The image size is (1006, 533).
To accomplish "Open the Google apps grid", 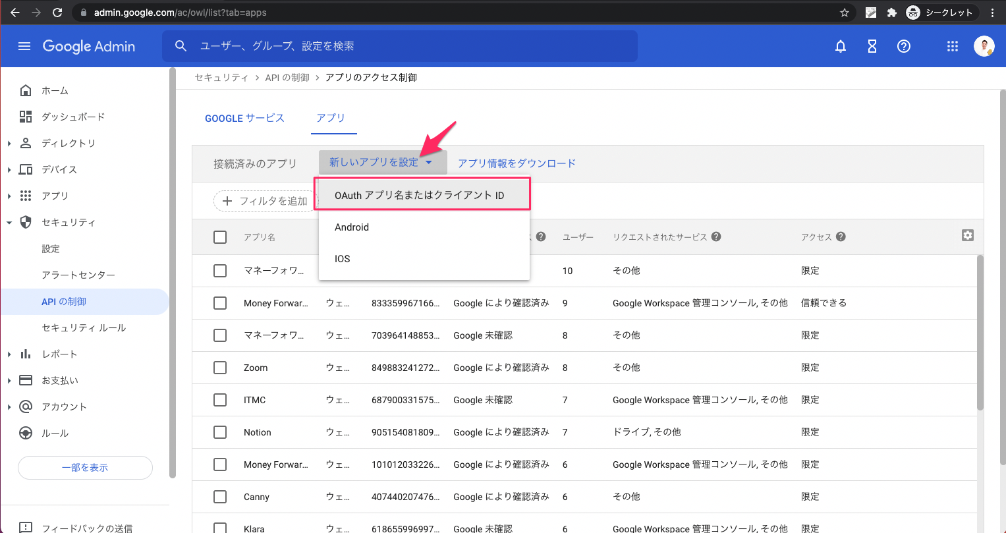I will point(952,46).
